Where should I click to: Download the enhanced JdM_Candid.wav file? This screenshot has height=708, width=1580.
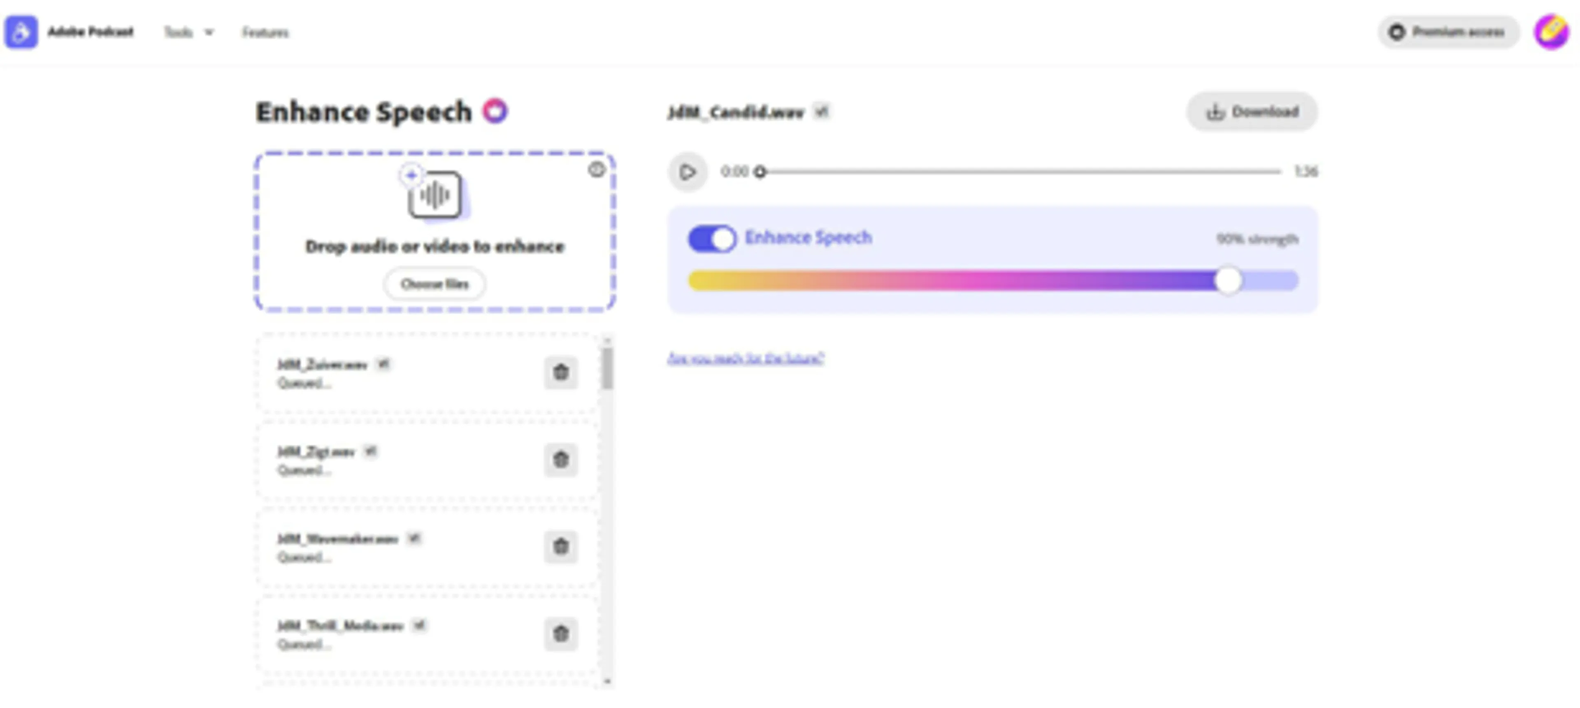coord(1252,112)
